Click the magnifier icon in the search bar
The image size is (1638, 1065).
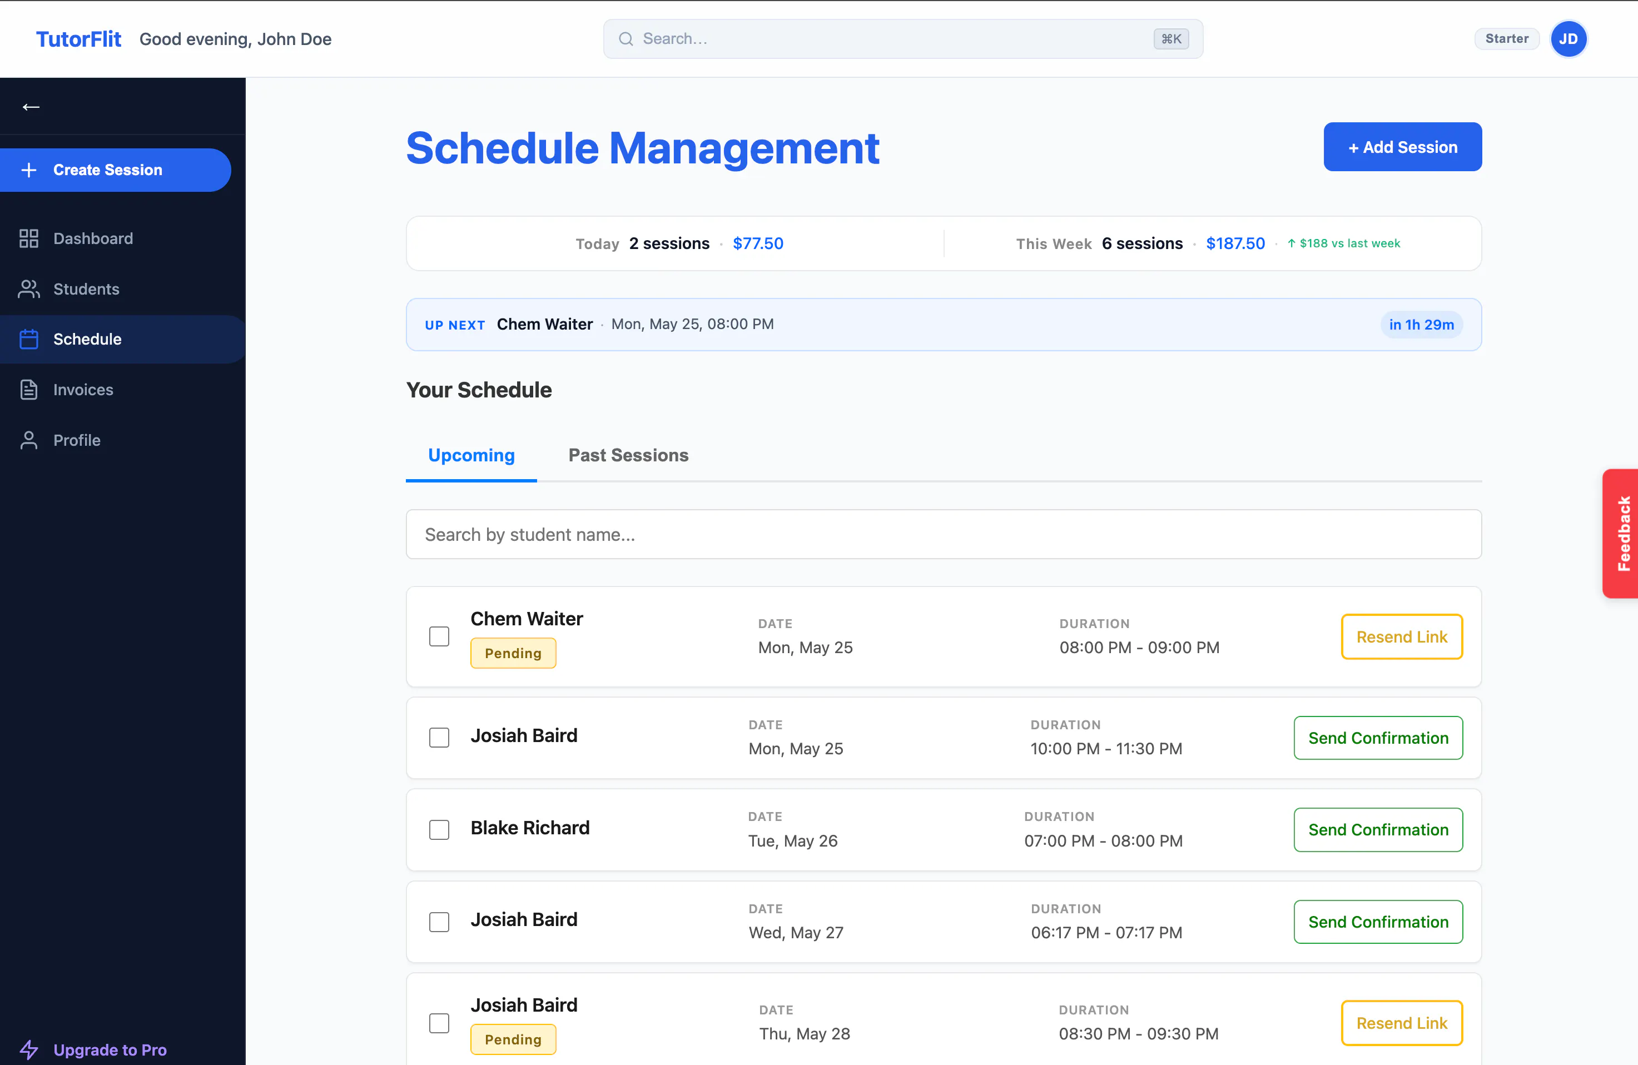pyautogui.click(x=626, y=38)
